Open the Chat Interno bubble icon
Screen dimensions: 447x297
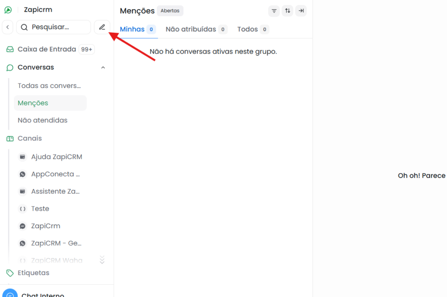click(10, 294)
